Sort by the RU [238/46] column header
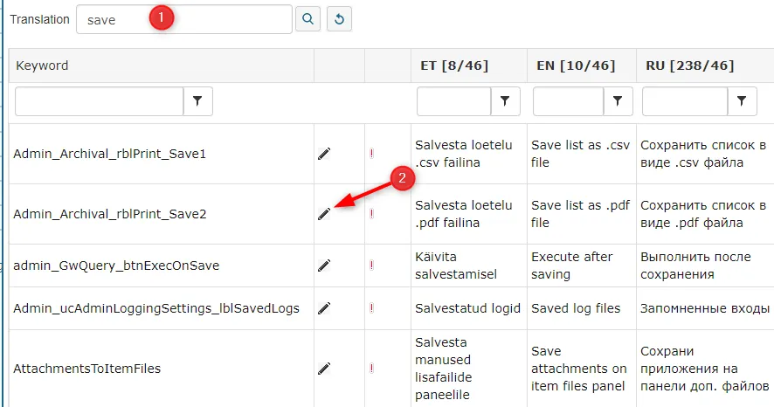774x407 pixels. [689, 66]
